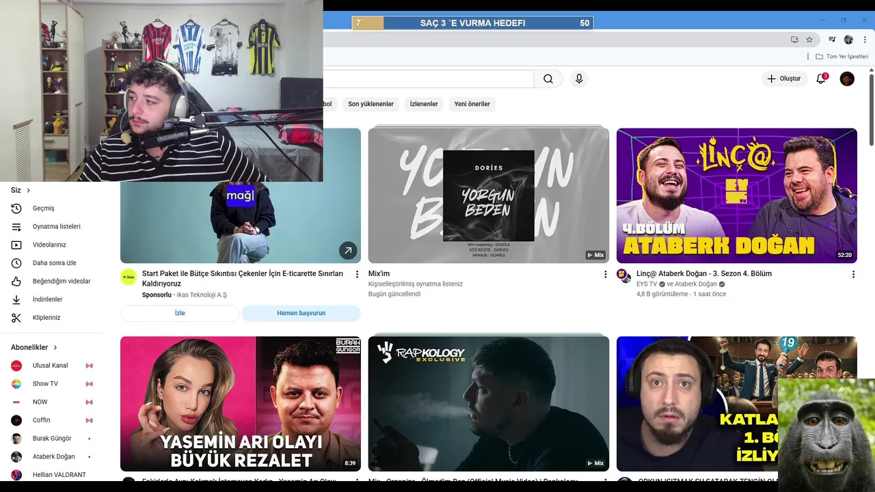
Task: Open more options for Linç@ Ataberk Doğan video
Action: click(x=853, y=274)
